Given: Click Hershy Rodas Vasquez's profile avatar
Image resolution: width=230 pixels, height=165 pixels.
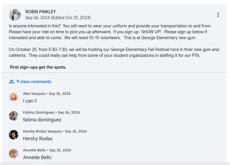Looking at the screenshot, I should pos(14,135).
